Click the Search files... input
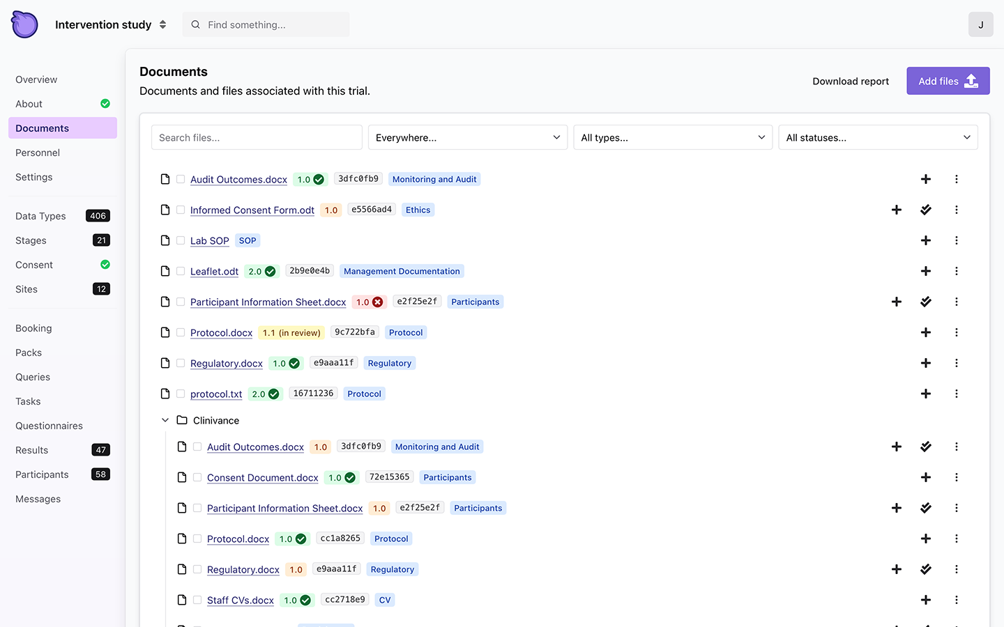1004x627 pixels. pos(257,137)
